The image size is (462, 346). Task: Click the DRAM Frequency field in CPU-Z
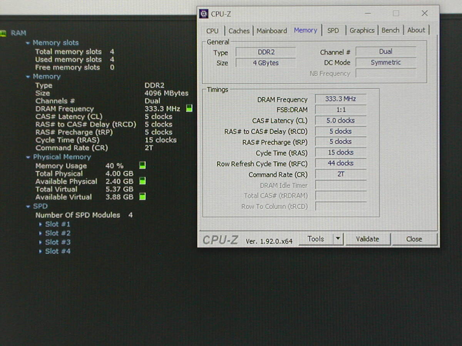[x=340, y=99]
